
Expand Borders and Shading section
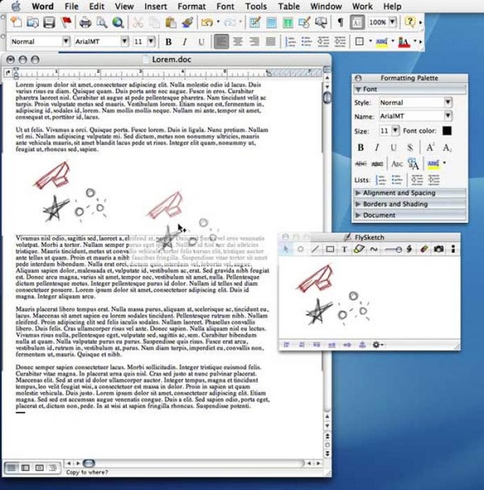tap(410, 204)
